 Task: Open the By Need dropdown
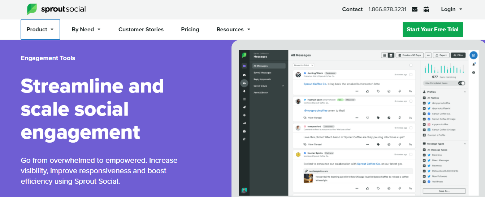(x=86, y=30)
